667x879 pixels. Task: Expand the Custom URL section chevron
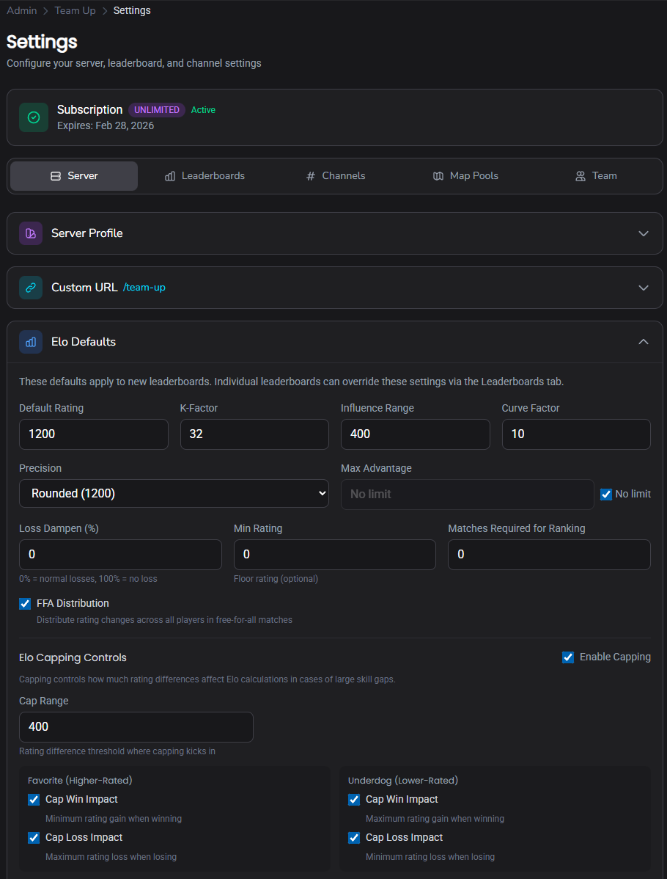pyautogui.click(x=644, y=288)
